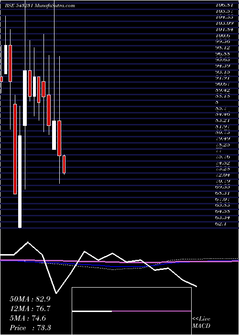Screen dimensions: 239x335
Task: Select the 50MA : 82.9 readout
Action: click(30, 299)
